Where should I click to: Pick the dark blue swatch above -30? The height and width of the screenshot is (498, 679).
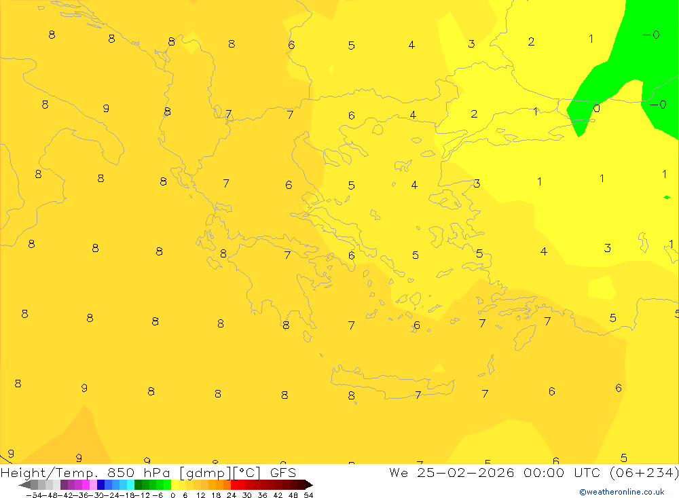tap(100, 485)
